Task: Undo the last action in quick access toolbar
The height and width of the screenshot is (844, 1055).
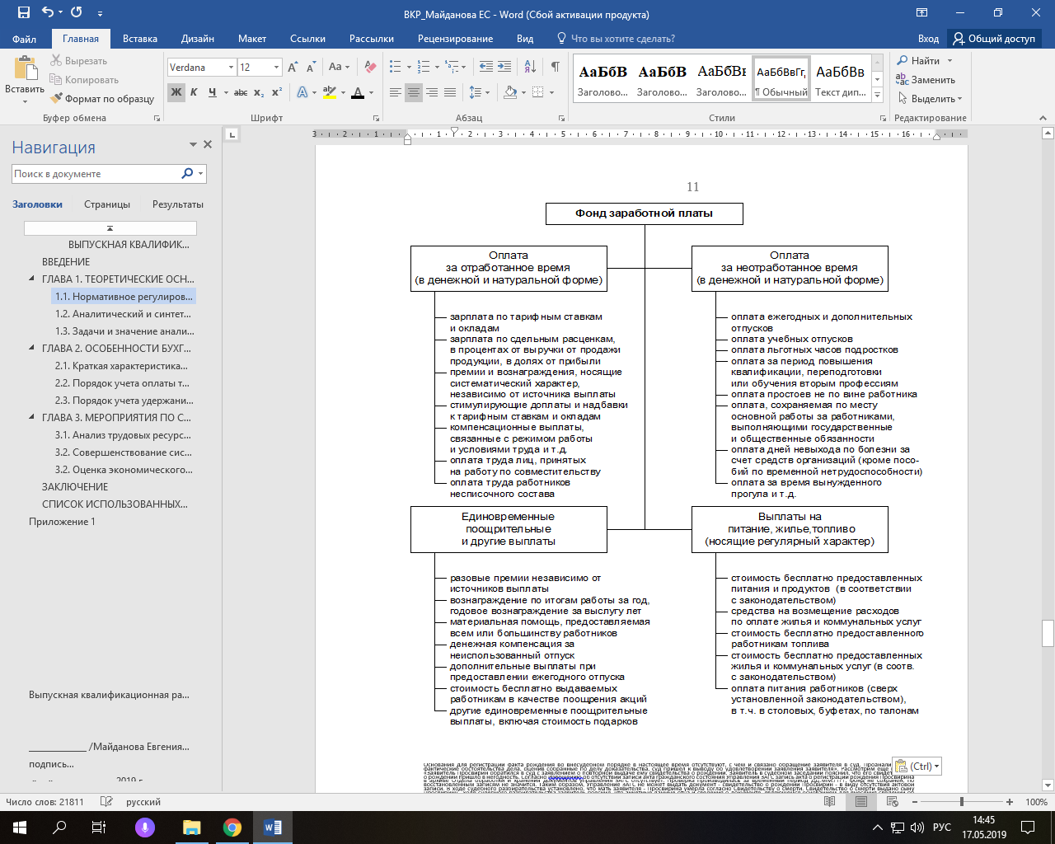Action: click(x=48, y=13)
